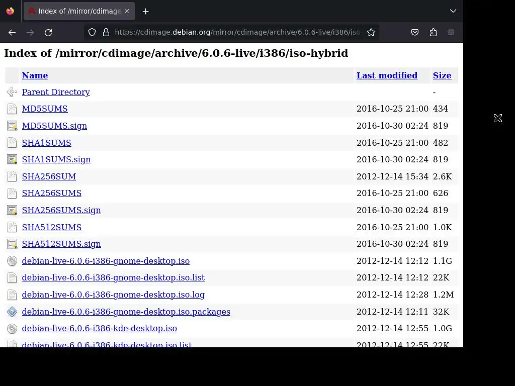This screenshot has width=515, height=386.
Task: Download debian-live-6.0.6-i386-gnome-desktop.iso
Action: pyautogui.click(x=106, y=261)
